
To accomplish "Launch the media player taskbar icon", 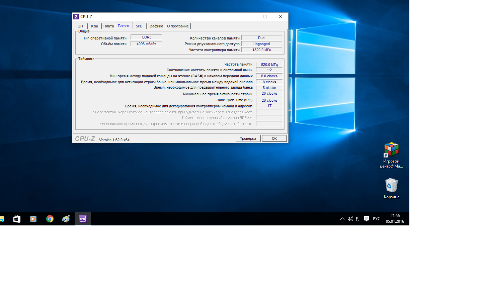I will 33,219.
